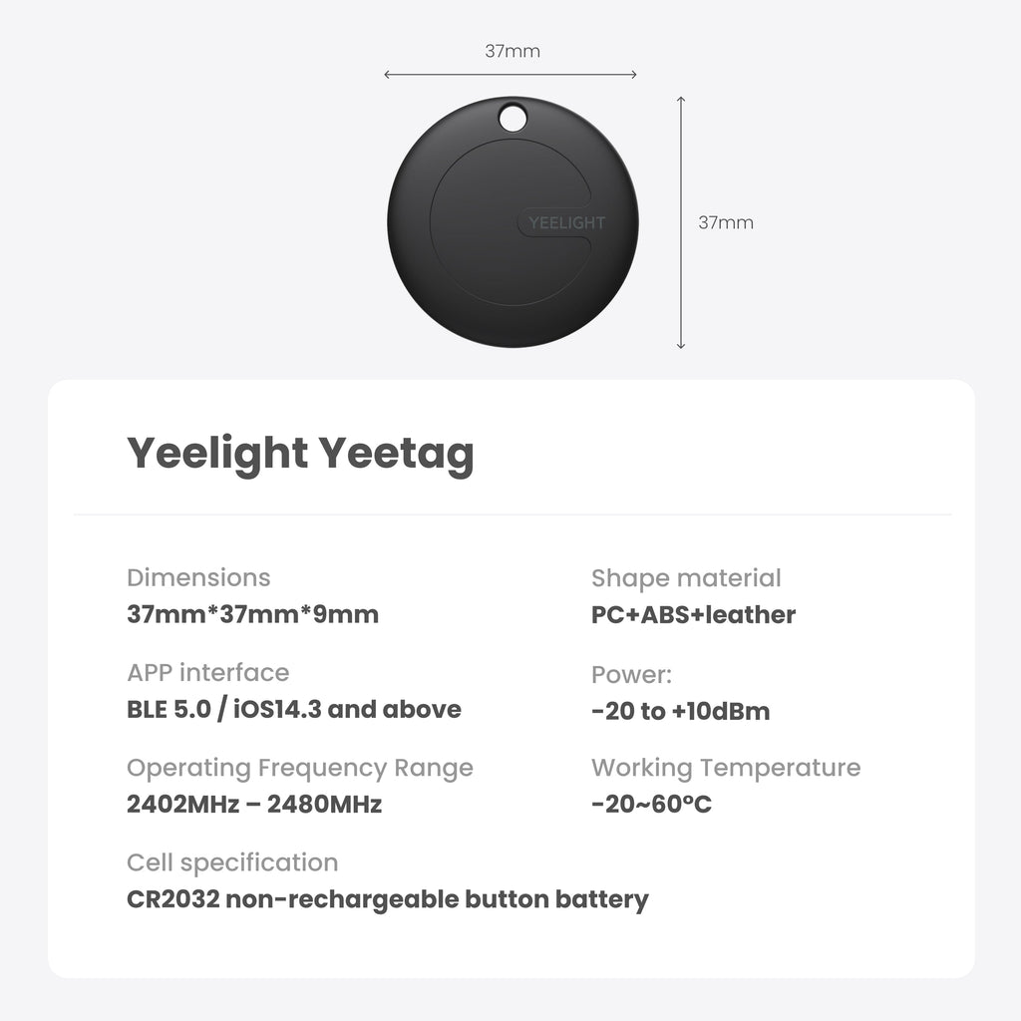Select the 37mm*37mm*9mm dimensions value
Screen dimensions: 1021x1021
[252, 614]
